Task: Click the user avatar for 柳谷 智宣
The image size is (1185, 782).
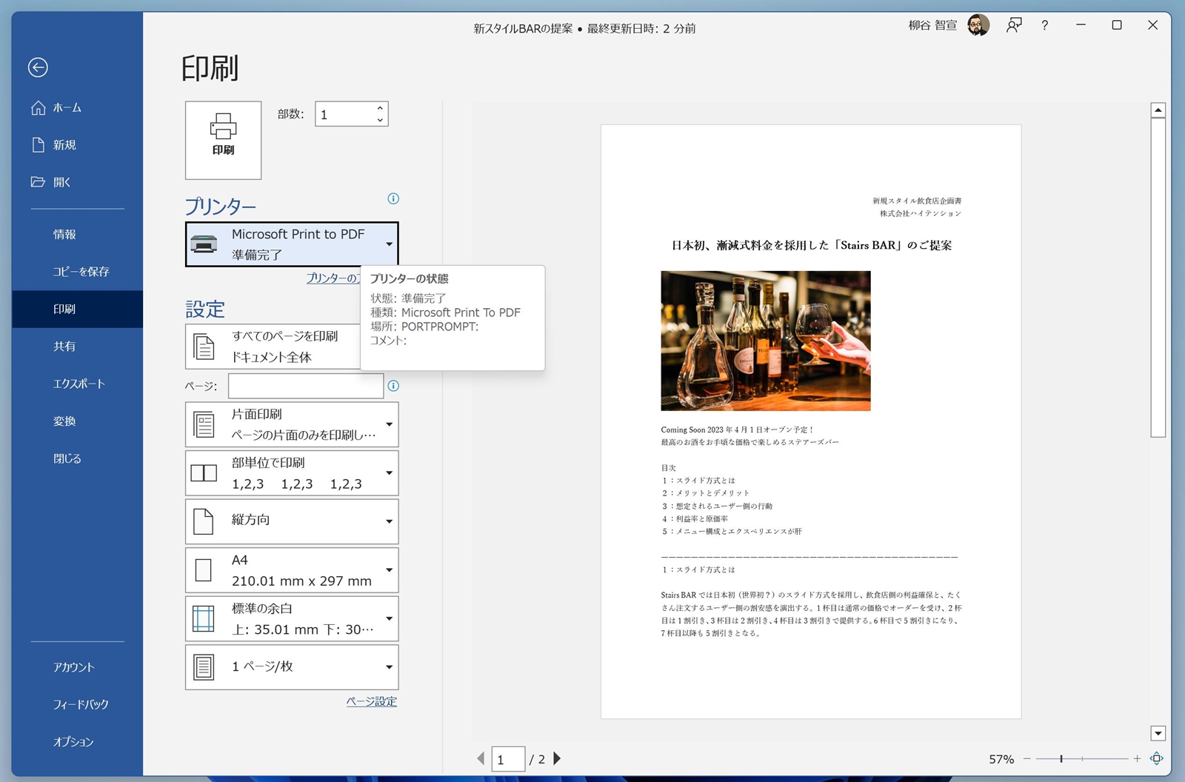Action: (x=978, y=24)
